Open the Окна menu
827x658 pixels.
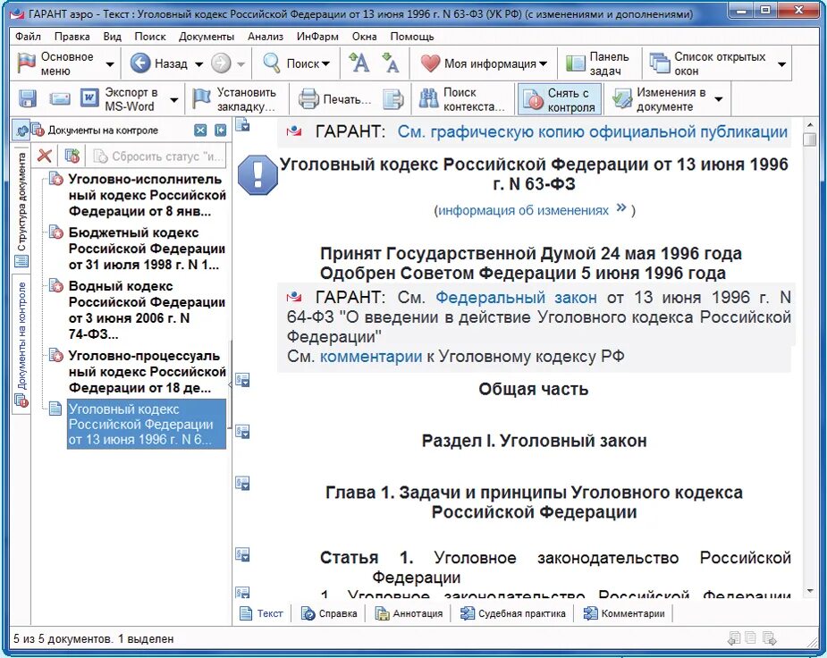[x=365, y=37]
